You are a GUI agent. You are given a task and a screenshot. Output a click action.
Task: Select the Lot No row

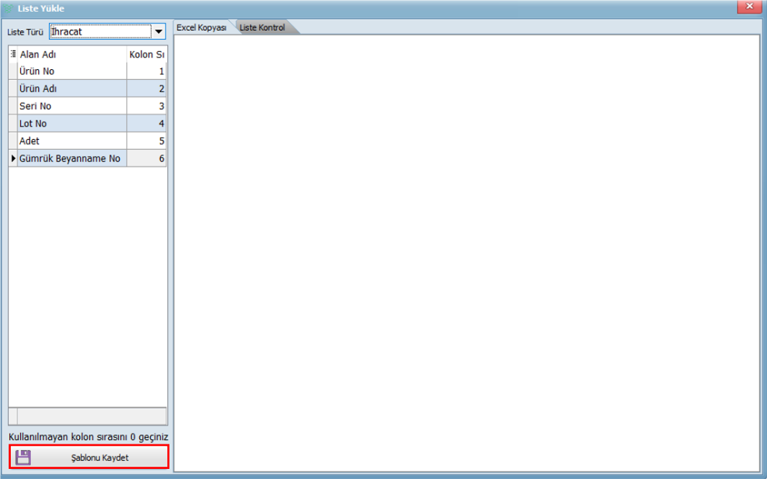pyautogui.click(x=72, y=123)
